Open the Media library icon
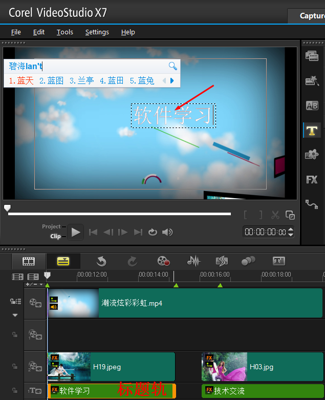Image resolution: width=325 pixels, height=400 pixels. [312, 56]
